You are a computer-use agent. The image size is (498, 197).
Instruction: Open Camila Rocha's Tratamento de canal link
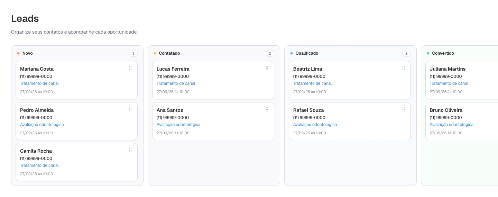click(39, 165)
